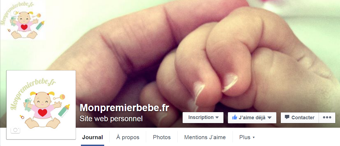Open the three-dots more options button
This screenshot has height=146, width=340.
pyautogui.click(x=327, y=118)
